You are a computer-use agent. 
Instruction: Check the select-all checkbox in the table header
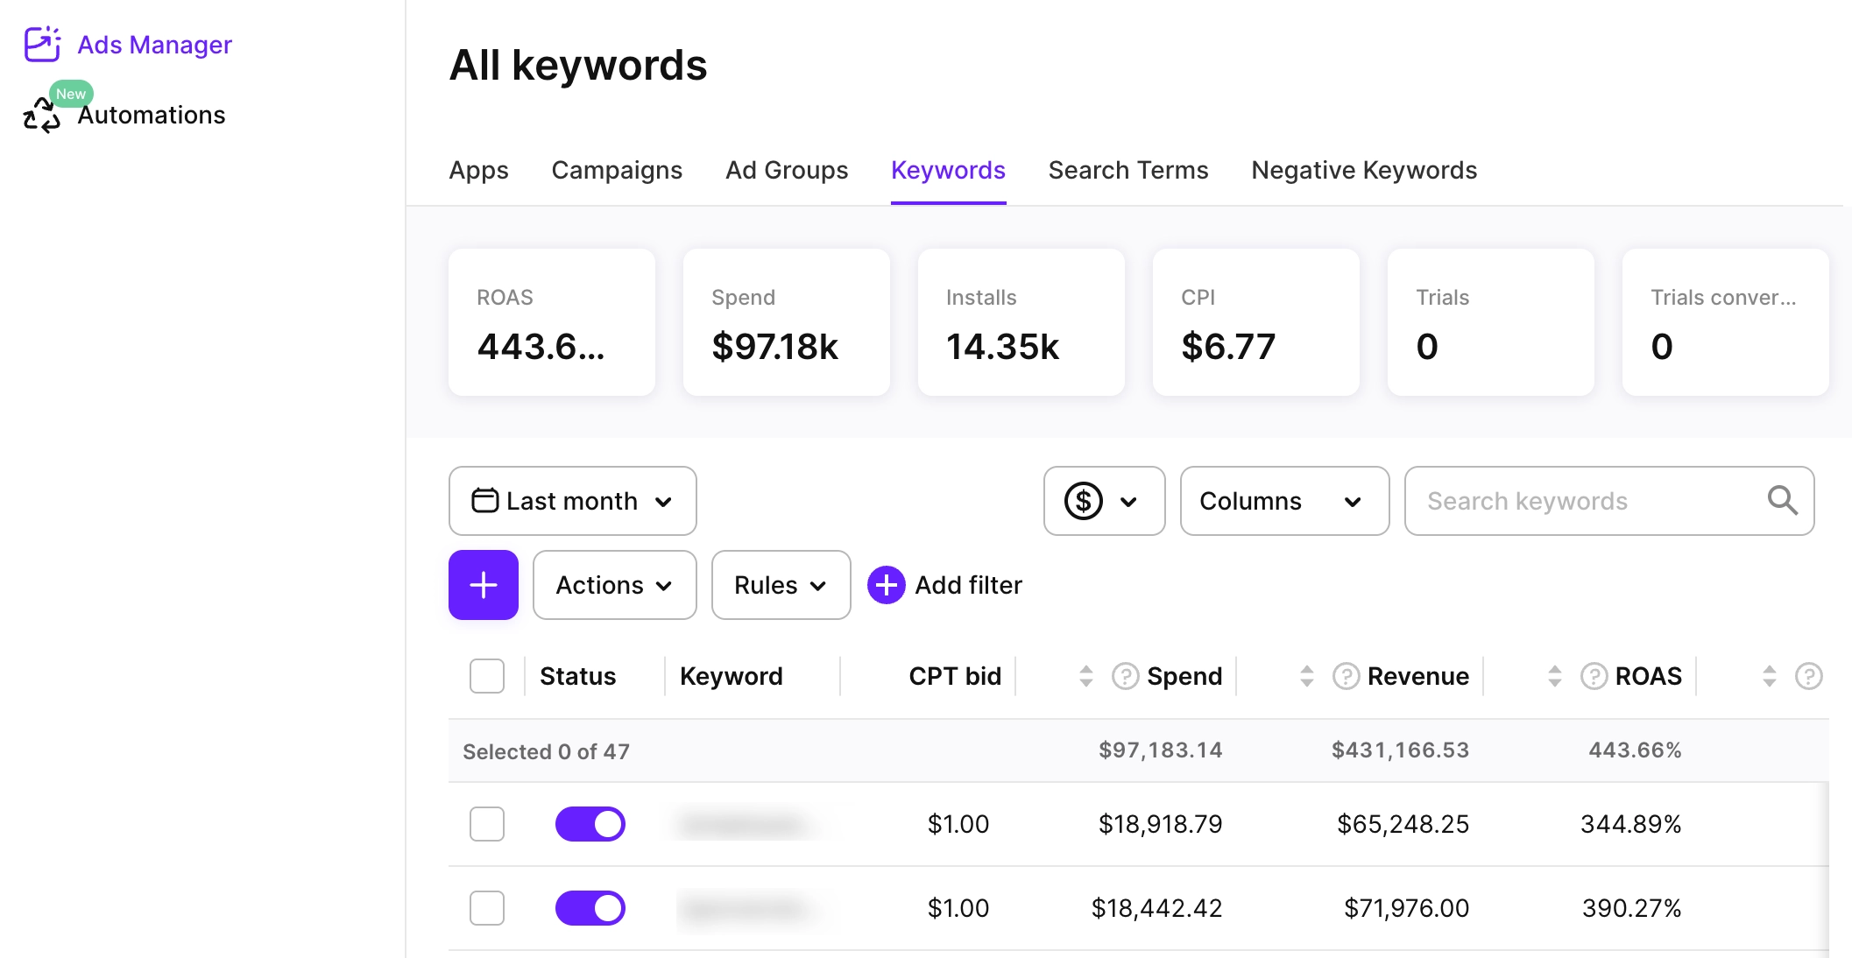tap(486, 675)
